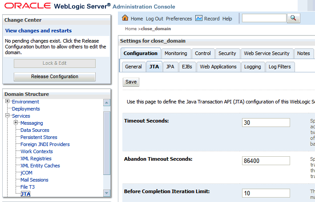
Task: Expand the Environment tree node
Action: coord(8,102)
